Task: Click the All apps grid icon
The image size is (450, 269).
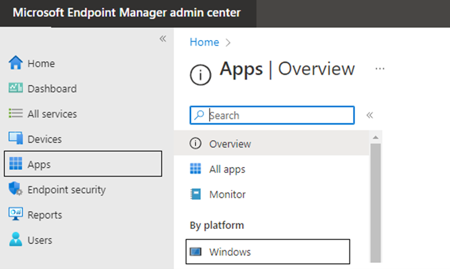Action: (x=195, y=168)
